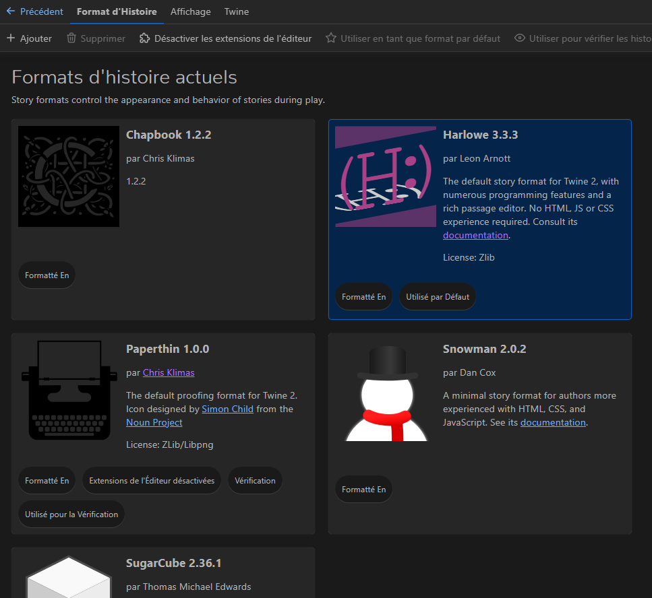Viewport: 652px width, 598px height.
Task: Select the Chapbook 1.2.2 title
Action: point(169,135)
